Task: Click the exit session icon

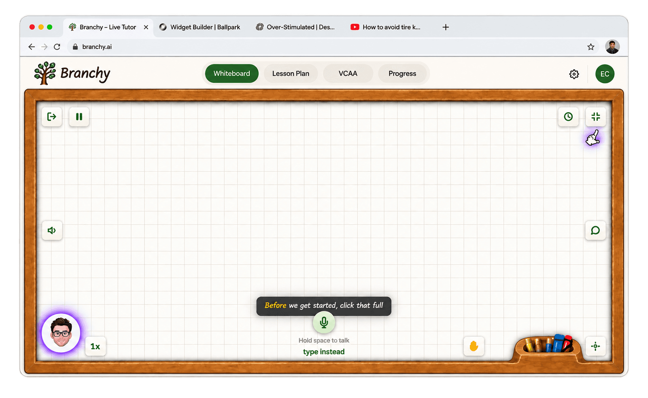Action: [52, 117]
